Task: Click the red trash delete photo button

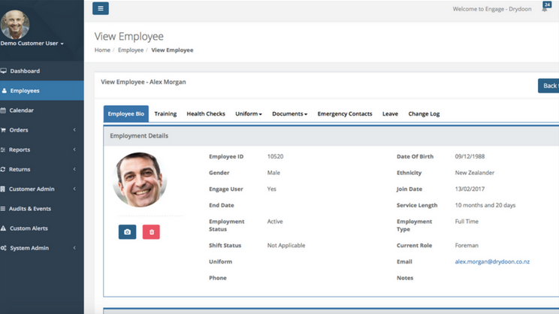Action: pos(151,232)
